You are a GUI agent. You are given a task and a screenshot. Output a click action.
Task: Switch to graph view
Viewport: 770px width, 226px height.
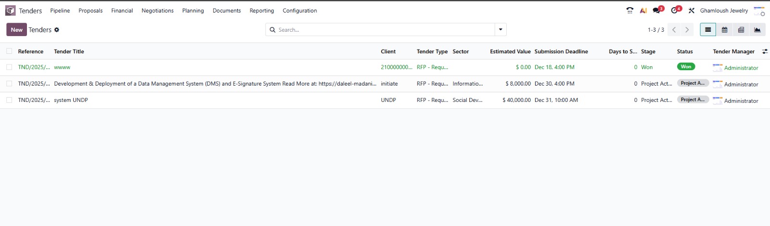pyautogui.click(x=757, y=30)
